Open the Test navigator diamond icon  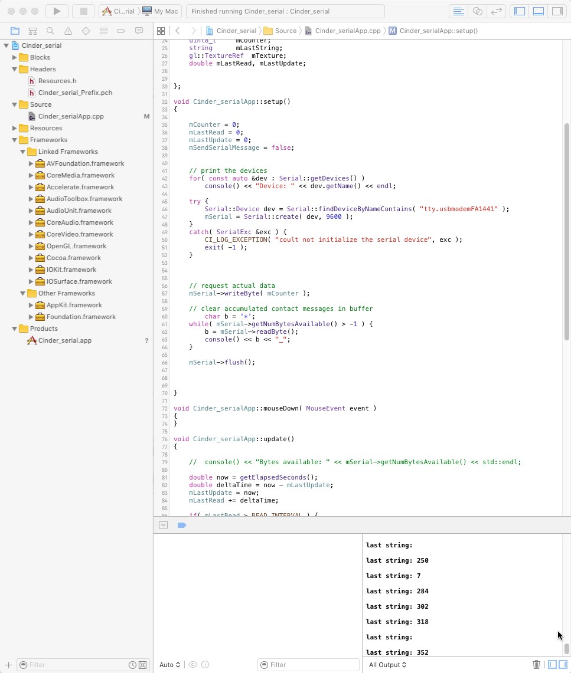point(86,31)
